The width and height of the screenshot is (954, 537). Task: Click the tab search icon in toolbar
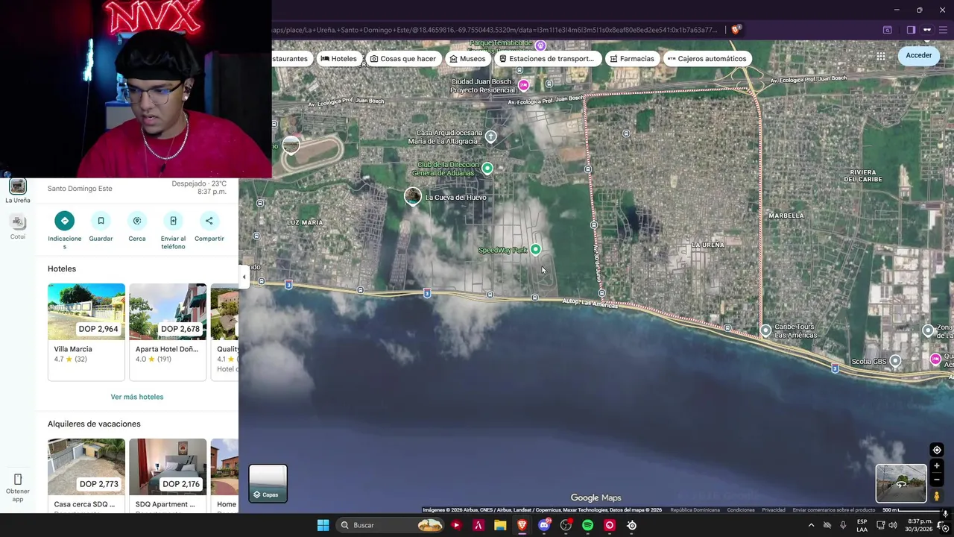coord(888,30)
